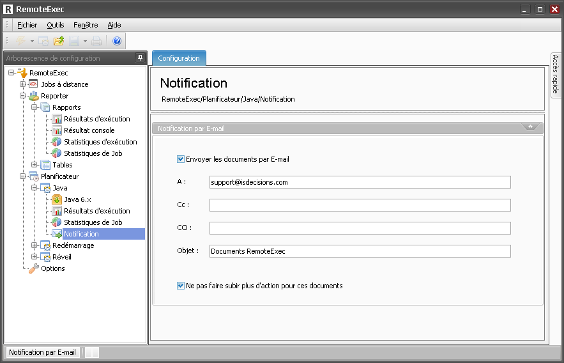Open help with the blue question mark icon
The height and width of the screenshot is (363, 564).
(117, 41)
